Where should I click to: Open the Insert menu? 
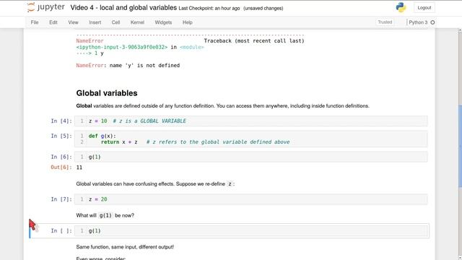tap(95, 22)
